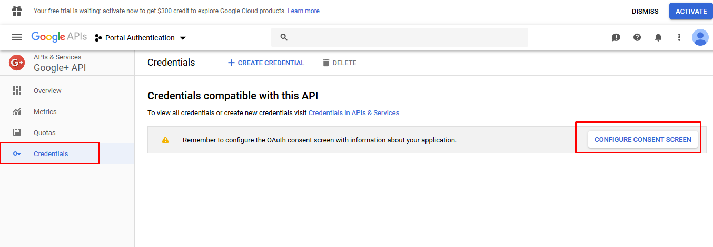Screen dimensions: 713x247
Task: Click the Create Credential button
Action: click(x=266, y=63)
